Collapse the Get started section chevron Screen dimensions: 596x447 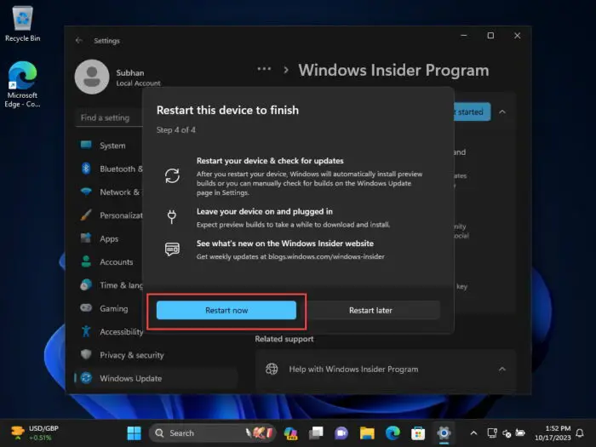coord(502,112)
